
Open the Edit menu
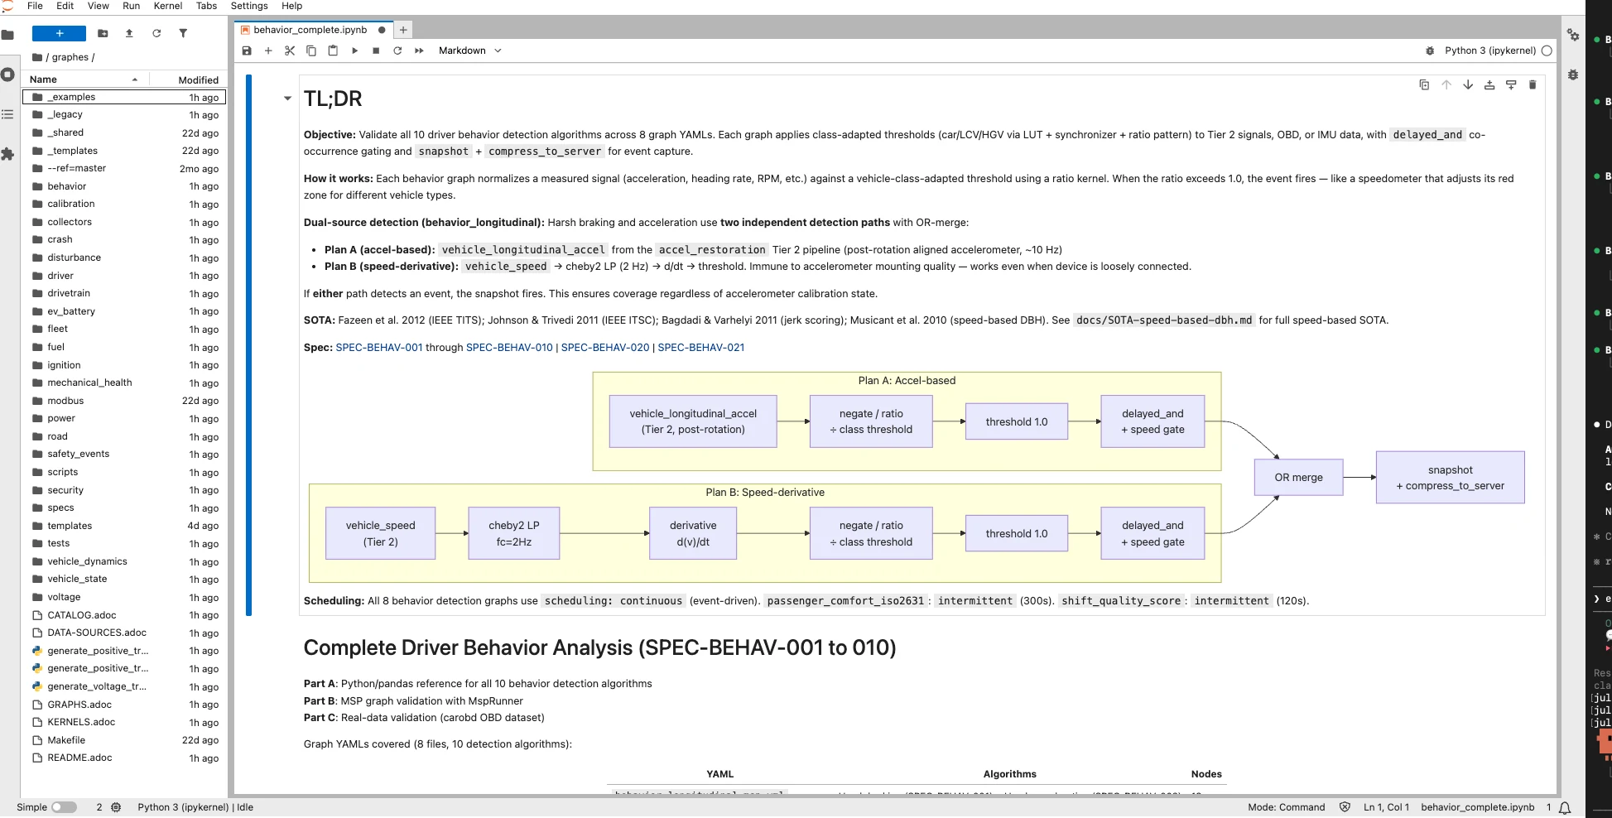pyautogui.click(x=65, y=6)
